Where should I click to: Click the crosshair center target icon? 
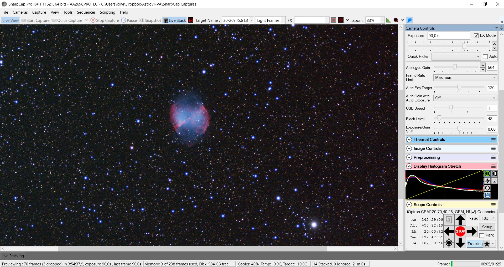449,243
